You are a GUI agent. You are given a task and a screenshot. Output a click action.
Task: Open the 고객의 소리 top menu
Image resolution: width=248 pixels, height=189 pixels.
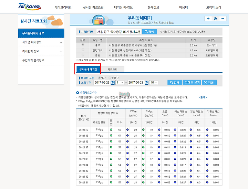[x=214, y=7]
